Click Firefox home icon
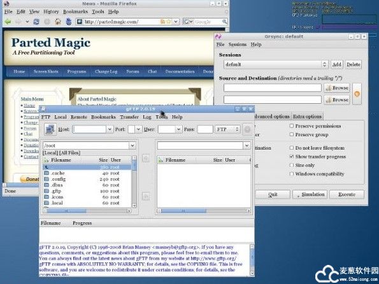The image size is (379, 284). click(58, 22)
